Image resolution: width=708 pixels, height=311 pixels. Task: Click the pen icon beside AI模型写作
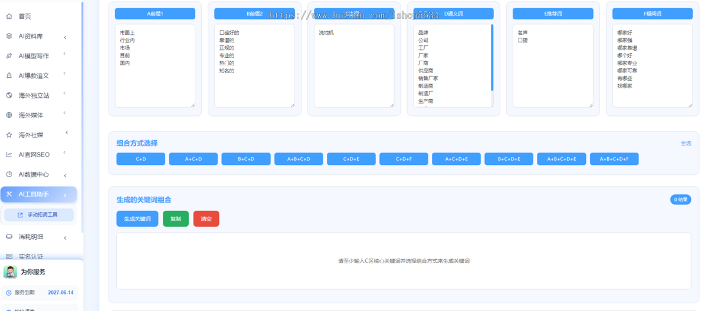[9, 56]
